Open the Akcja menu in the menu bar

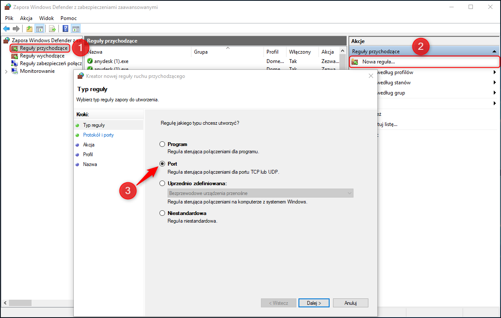click(x=26, y=18)
